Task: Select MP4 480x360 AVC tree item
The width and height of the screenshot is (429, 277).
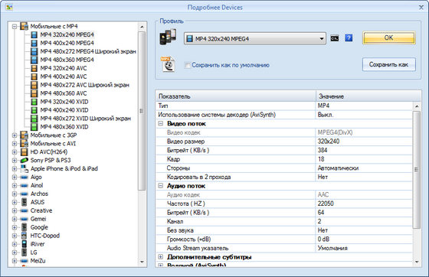Action: coord(64,93)
